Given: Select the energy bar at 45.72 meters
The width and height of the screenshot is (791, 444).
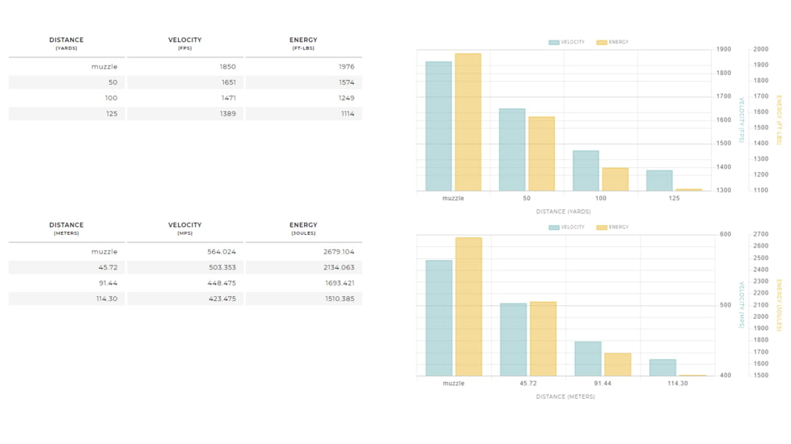Looking at the screenshot, I should [544, 339].
